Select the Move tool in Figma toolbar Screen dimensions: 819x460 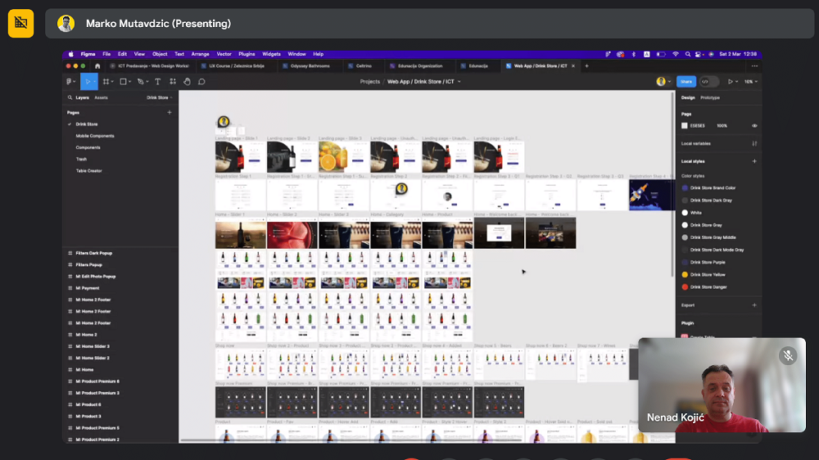click(87, 81)
